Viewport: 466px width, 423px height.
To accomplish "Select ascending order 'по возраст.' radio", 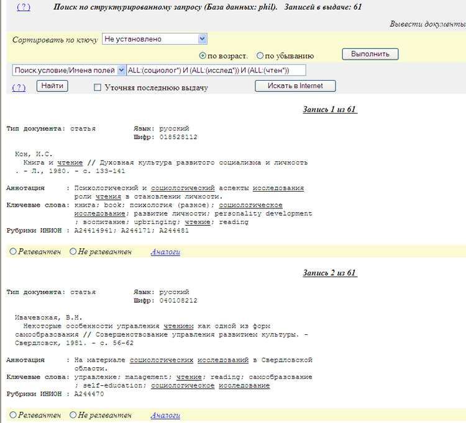I will pos(203,56).
